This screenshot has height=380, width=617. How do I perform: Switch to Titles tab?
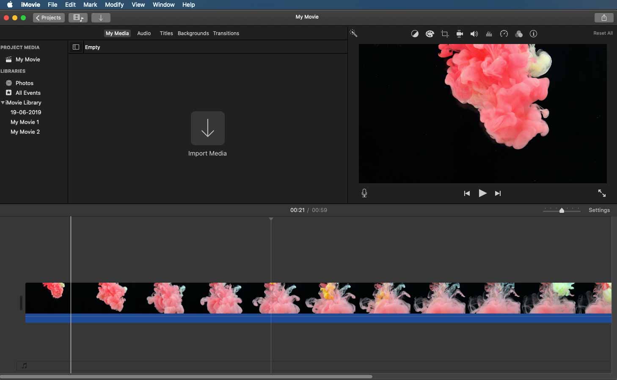pyautogui.click(x=166, y=33)
